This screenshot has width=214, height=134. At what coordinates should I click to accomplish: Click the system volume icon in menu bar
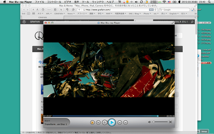pos(136,2)
